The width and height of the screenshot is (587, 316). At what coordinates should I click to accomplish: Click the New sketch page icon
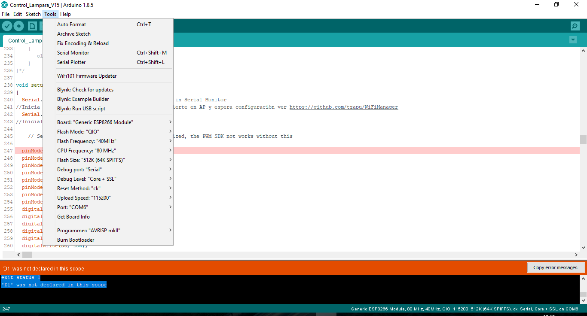[32, 26]
